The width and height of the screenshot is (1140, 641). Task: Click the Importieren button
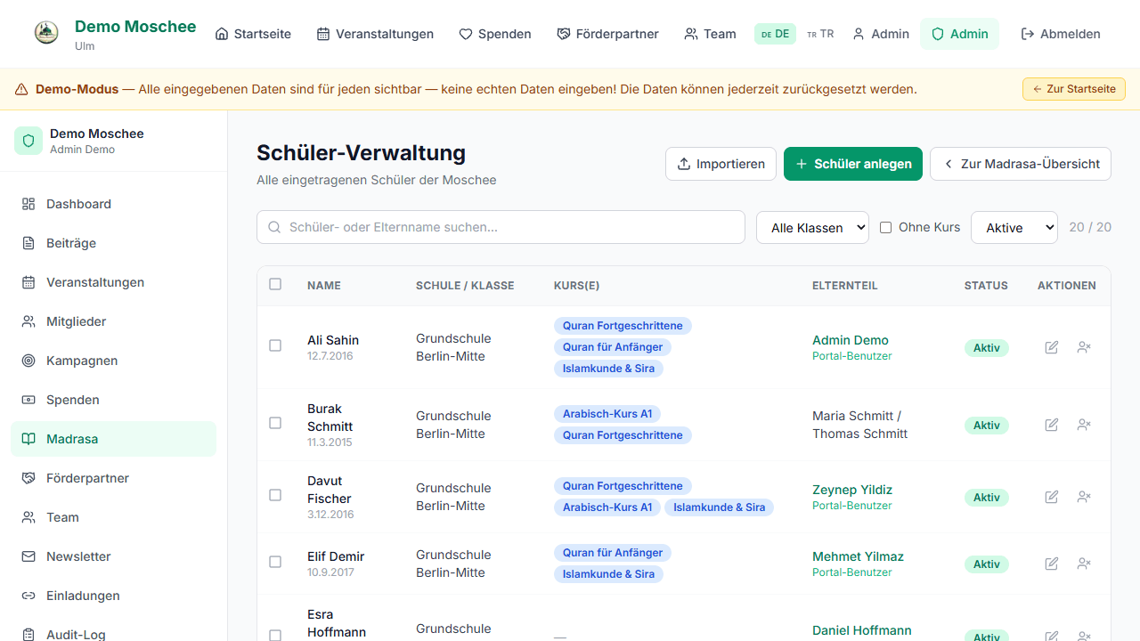click(721, 164)
